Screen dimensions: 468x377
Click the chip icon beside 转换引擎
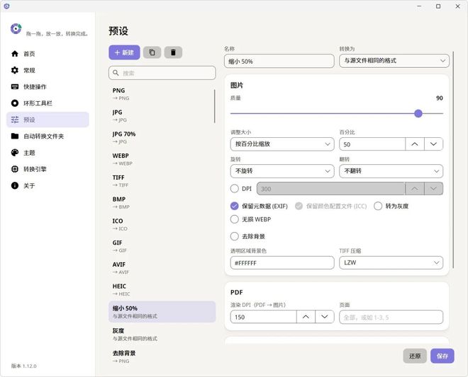coord(15,169)
